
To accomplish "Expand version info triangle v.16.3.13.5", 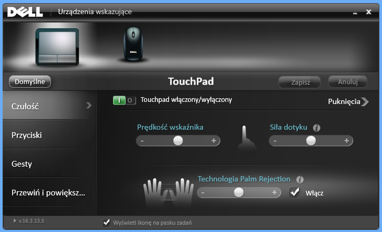I will point(15,221).
